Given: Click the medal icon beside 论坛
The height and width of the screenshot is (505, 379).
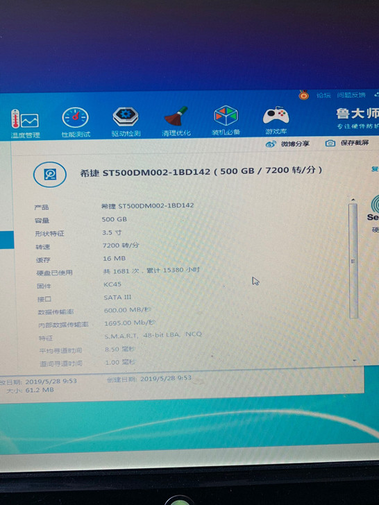Looking at the screenshot, I should (303, 95).
